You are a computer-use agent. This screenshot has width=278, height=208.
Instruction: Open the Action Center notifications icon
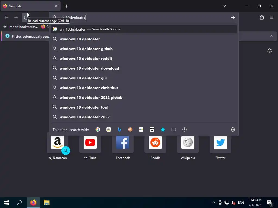(x=269, y=203)
